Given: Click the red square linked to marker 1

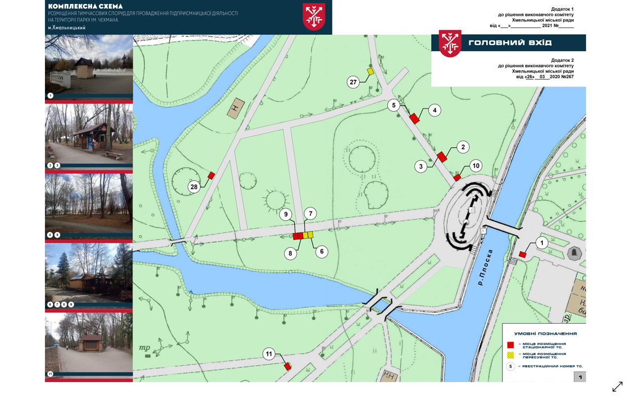Looking at the screenshot, I should pos(522,255).
